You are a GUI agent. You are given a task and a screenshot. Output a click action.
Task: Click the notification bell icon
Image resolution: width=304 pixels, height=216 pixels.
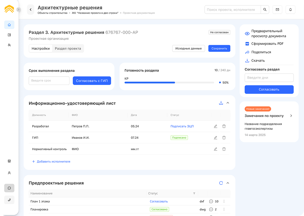pos(290,10)
